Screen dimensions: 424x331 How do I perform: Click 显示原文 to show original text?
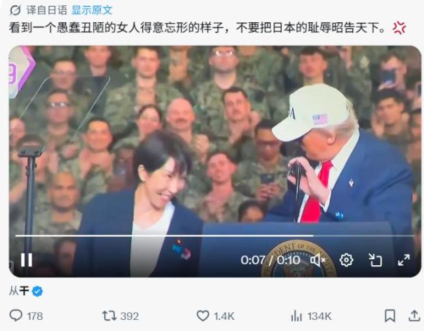tap(92, 10)
